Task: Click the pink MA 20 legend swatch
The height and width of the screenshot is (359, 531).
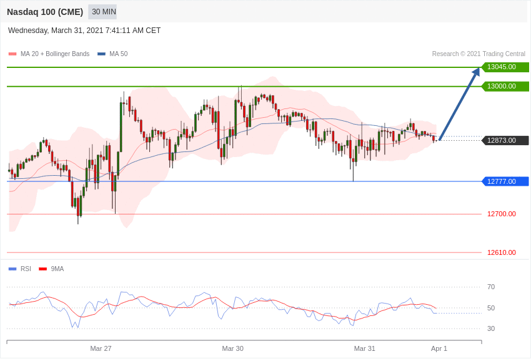Action: tap(12, 54)
